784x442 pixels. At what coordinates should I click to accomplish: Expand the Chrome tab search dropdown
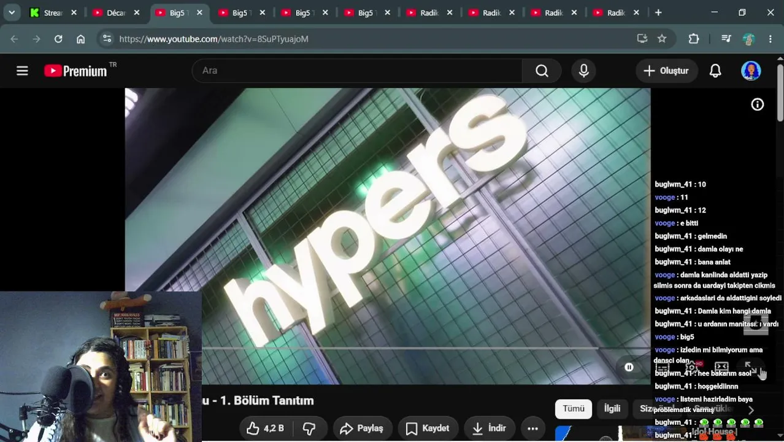12,12
